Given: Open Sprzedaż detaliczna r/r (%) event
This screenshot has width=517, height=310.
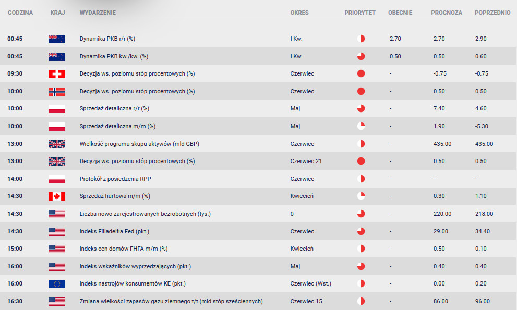Looking at the screenshot, I should coord(114,108).
